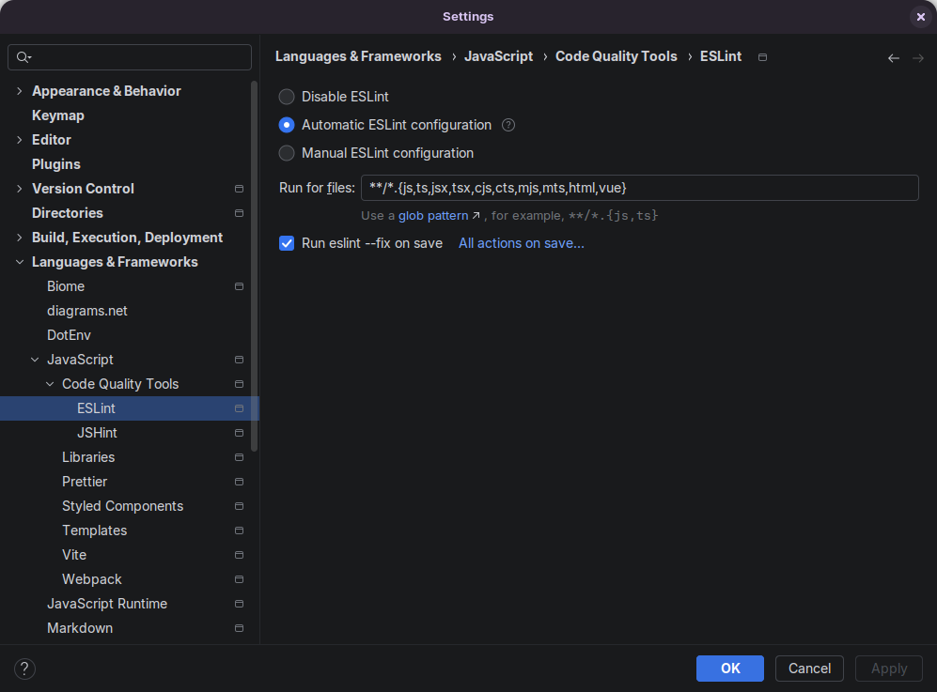The height and width of the screenshot is (692, 937).
Task: Confirm settings with the OK button
Action: click(730, 669)
